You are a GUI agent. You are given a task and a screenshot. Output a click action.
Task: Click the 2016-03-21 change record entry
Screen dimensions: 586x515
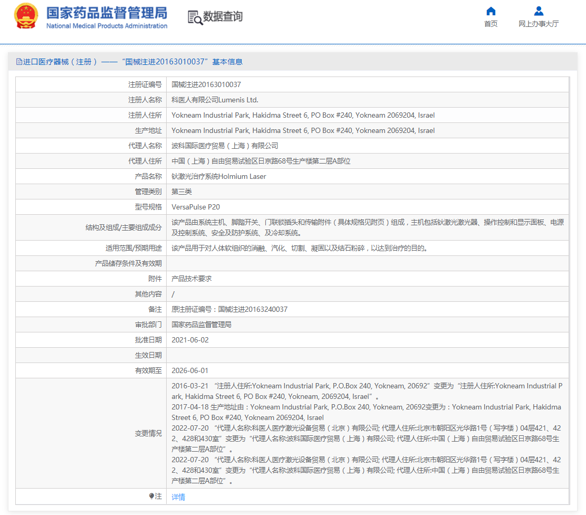point(367,391)
